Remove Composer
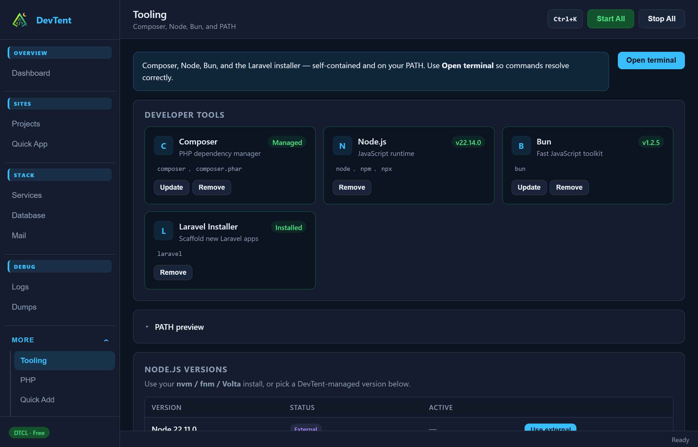Image resolution: width=698 pixels, height=447 pixels. pos(212,188)
